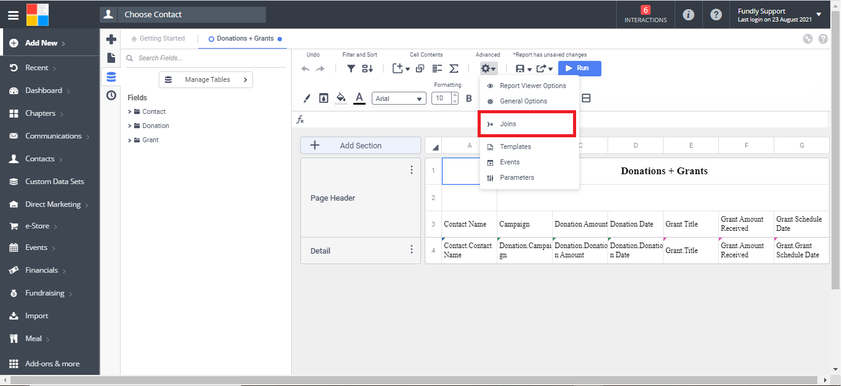Open the font color A swatch
842x386 pixels.
[359, 99]
